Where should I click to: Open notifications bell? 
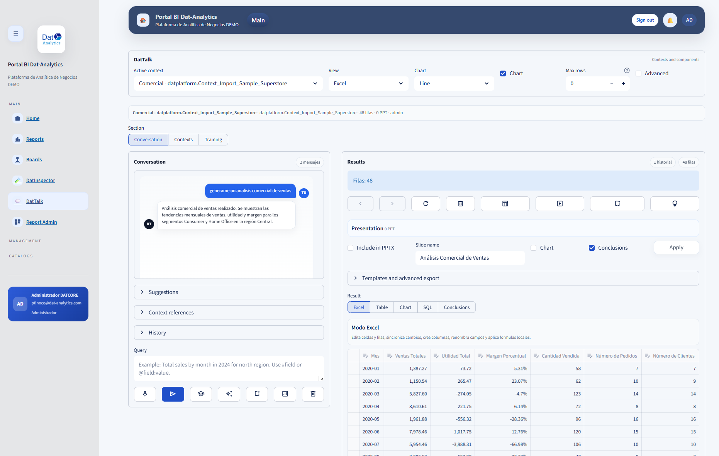(x=670, y=20)
